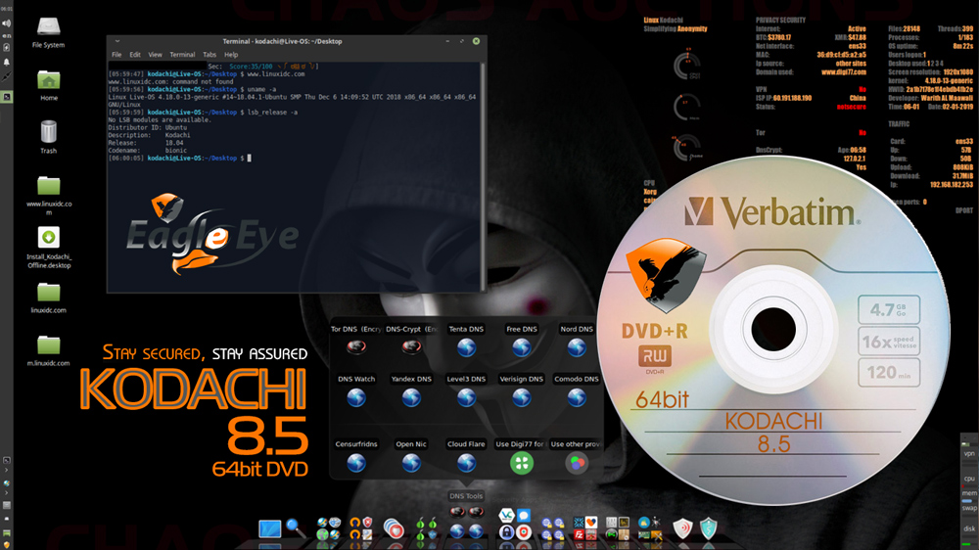Viewport: 979px width, 550px height.
Task: Click the teal shield icon in dock
Action: 708,528
